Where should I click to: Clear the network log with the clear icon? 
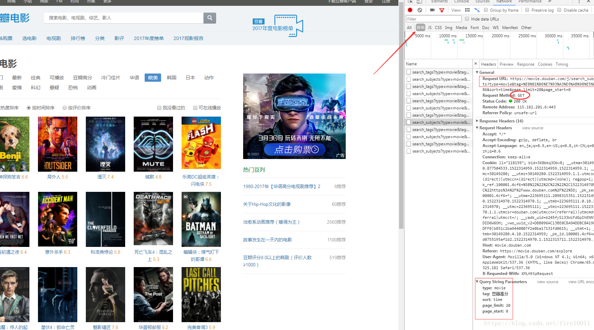pos(420,10)
